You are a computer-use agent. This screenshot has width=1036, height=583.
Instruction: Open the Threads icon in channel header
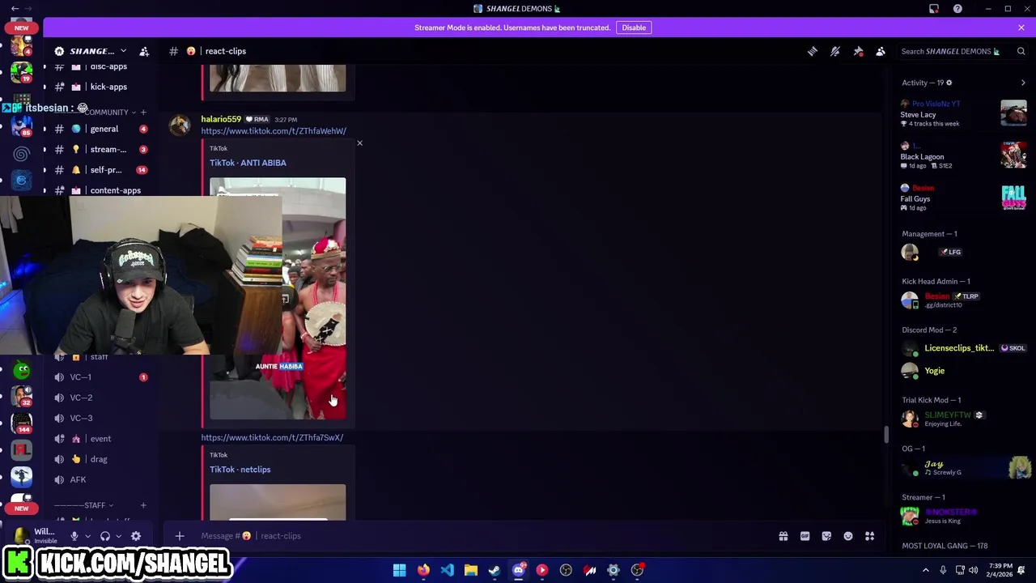point(813,51)
